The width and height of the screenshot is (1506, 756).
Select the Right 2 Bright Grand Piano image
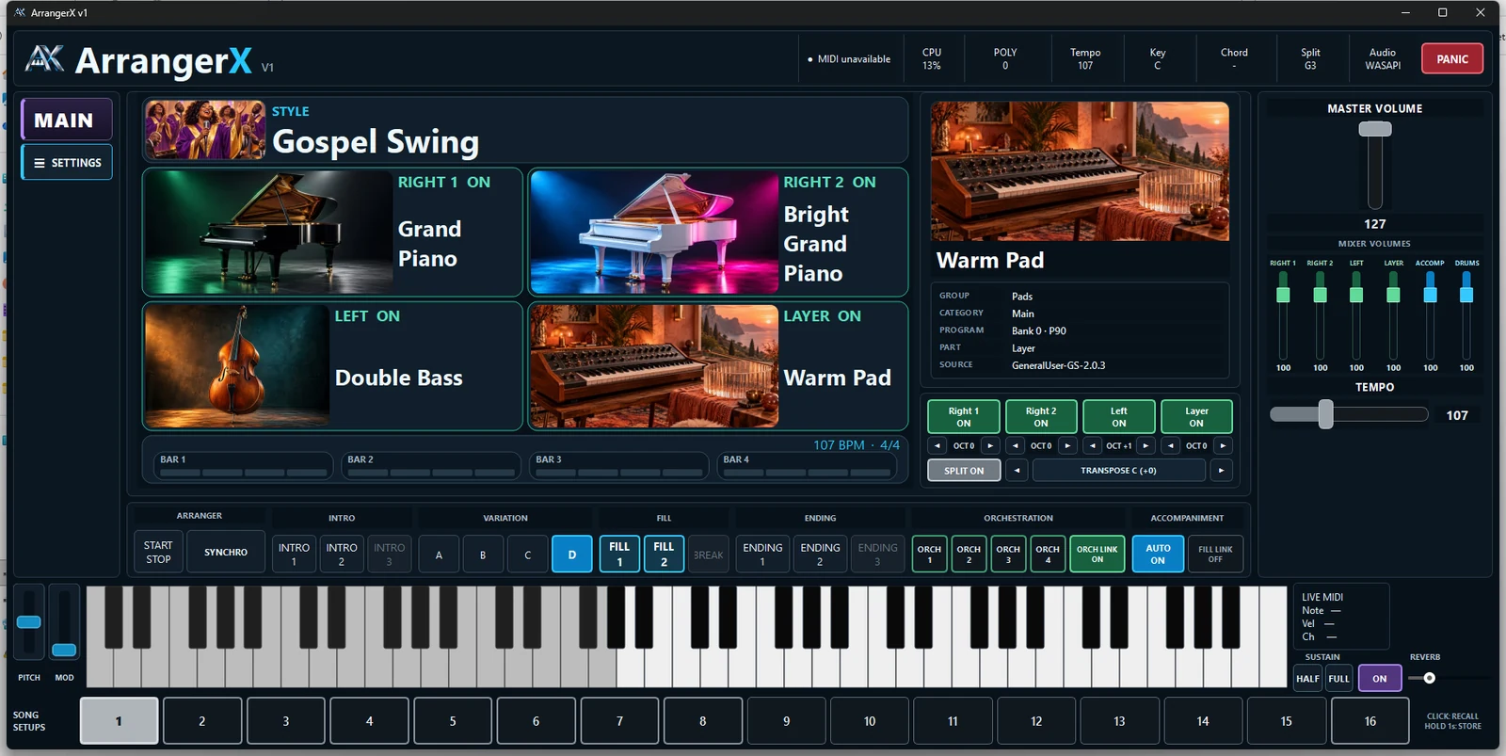(x=654, y=232)
